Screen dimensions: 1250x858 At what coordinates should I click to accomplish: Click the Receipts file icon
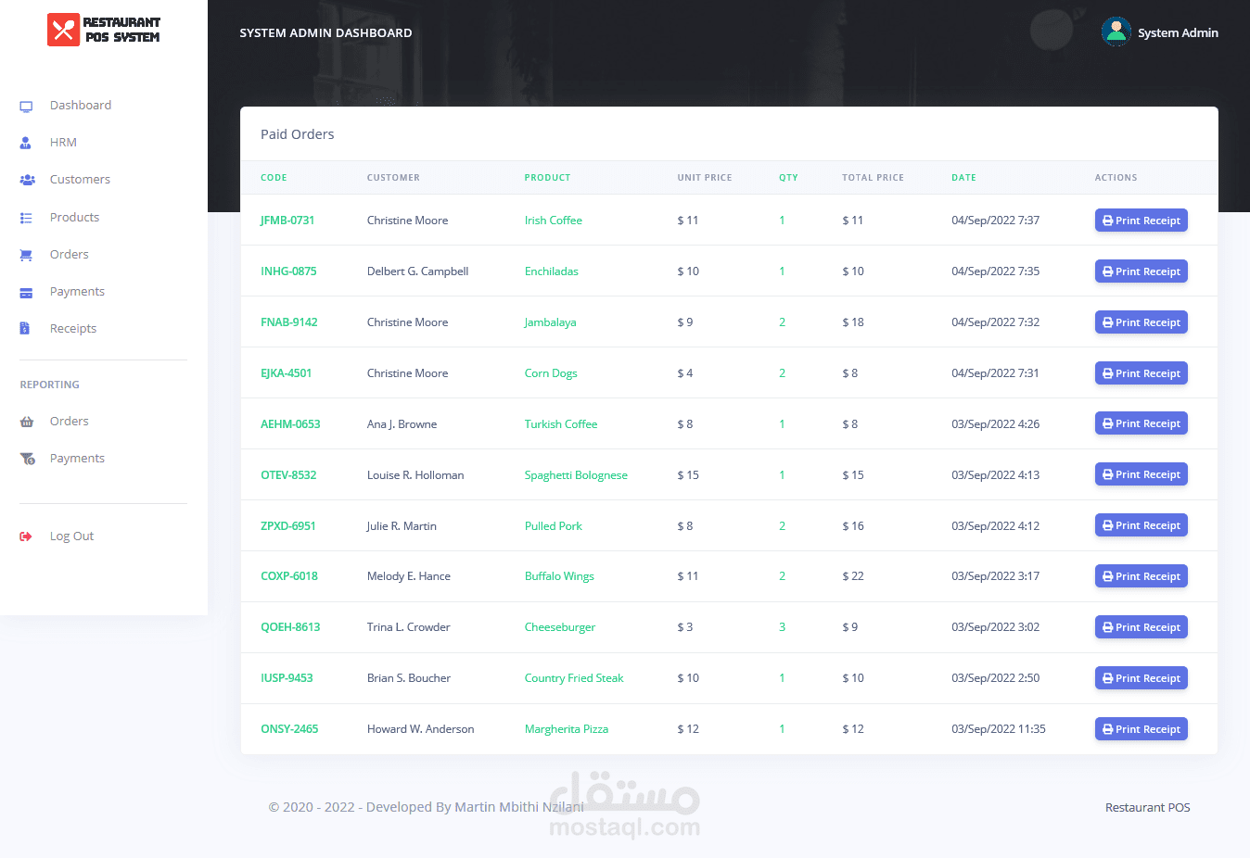(25, 328)
